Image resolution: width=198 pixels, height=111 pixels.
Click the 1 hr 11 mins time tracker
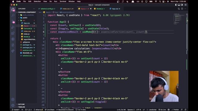(80, 110)
